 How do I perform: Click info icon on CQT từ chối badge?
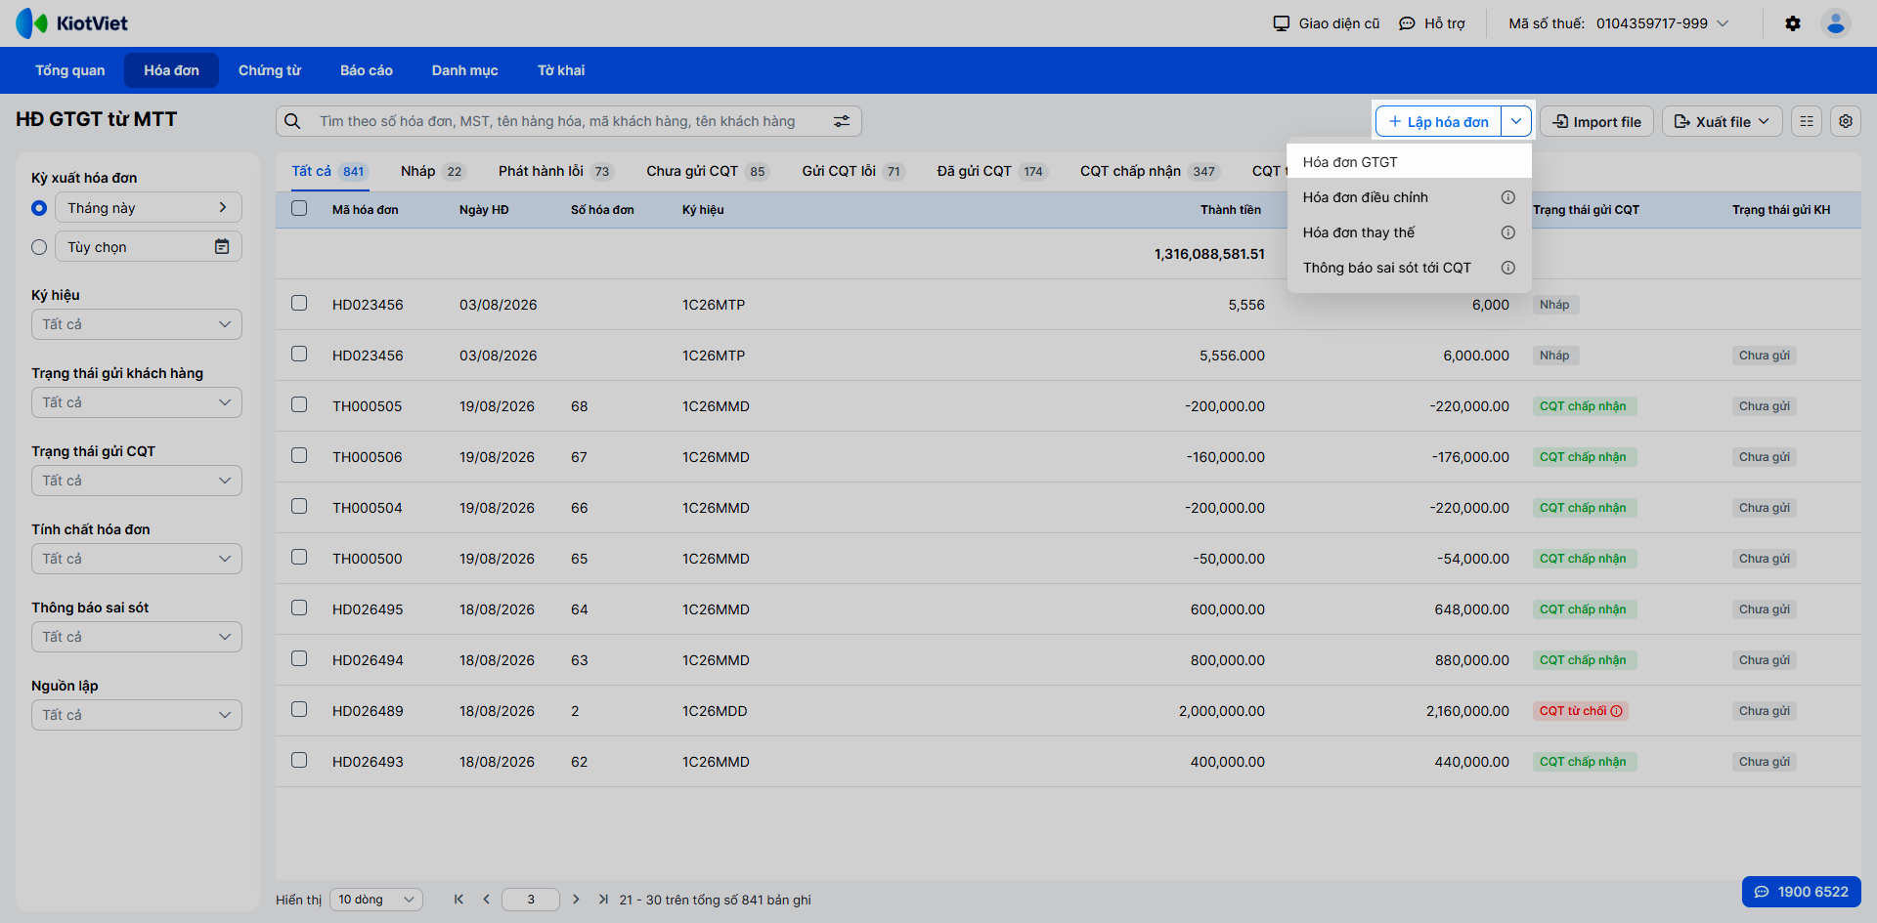[x=1617, y=711]
